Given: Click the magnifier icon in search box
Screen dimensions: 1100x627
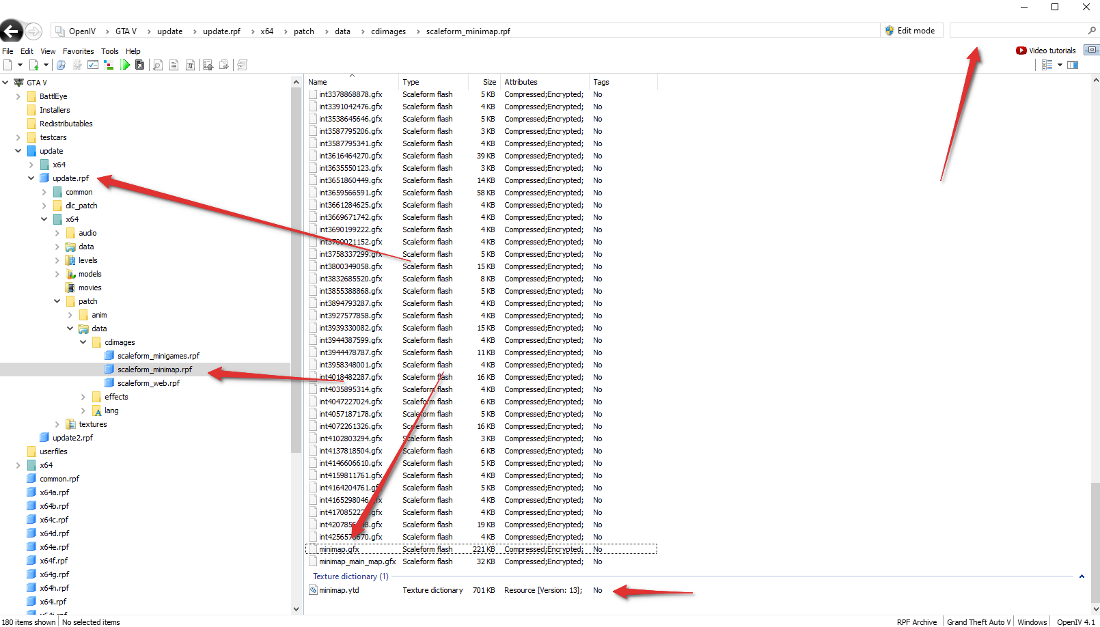Looking at the screenshot, I should 1092,31.
